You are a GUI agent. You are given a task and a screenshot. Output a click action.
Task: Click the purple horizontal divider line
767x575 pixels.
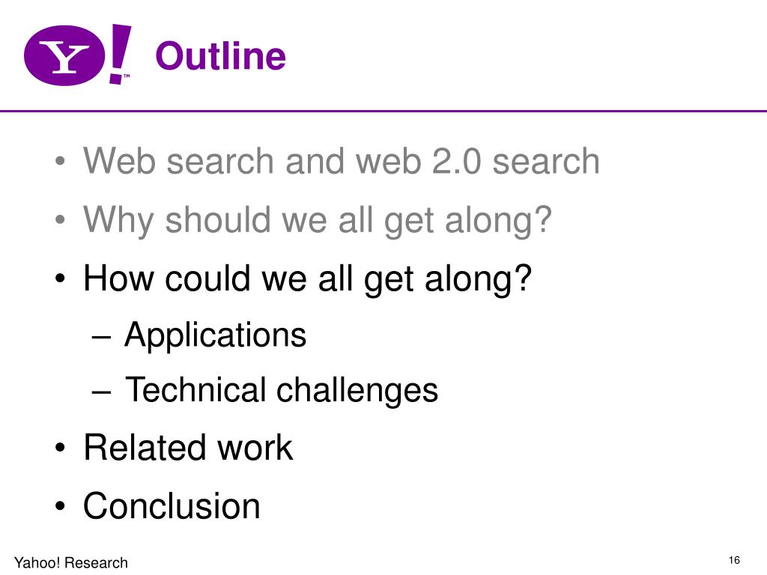[x=383, y=111]
